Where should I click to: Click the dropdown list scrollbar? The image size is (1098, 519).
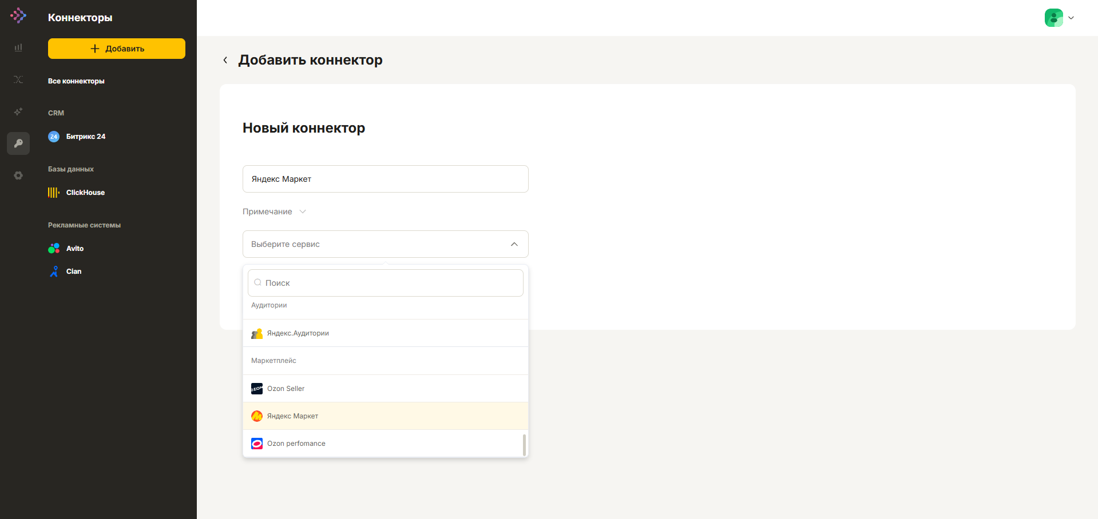tap(524, 445)
